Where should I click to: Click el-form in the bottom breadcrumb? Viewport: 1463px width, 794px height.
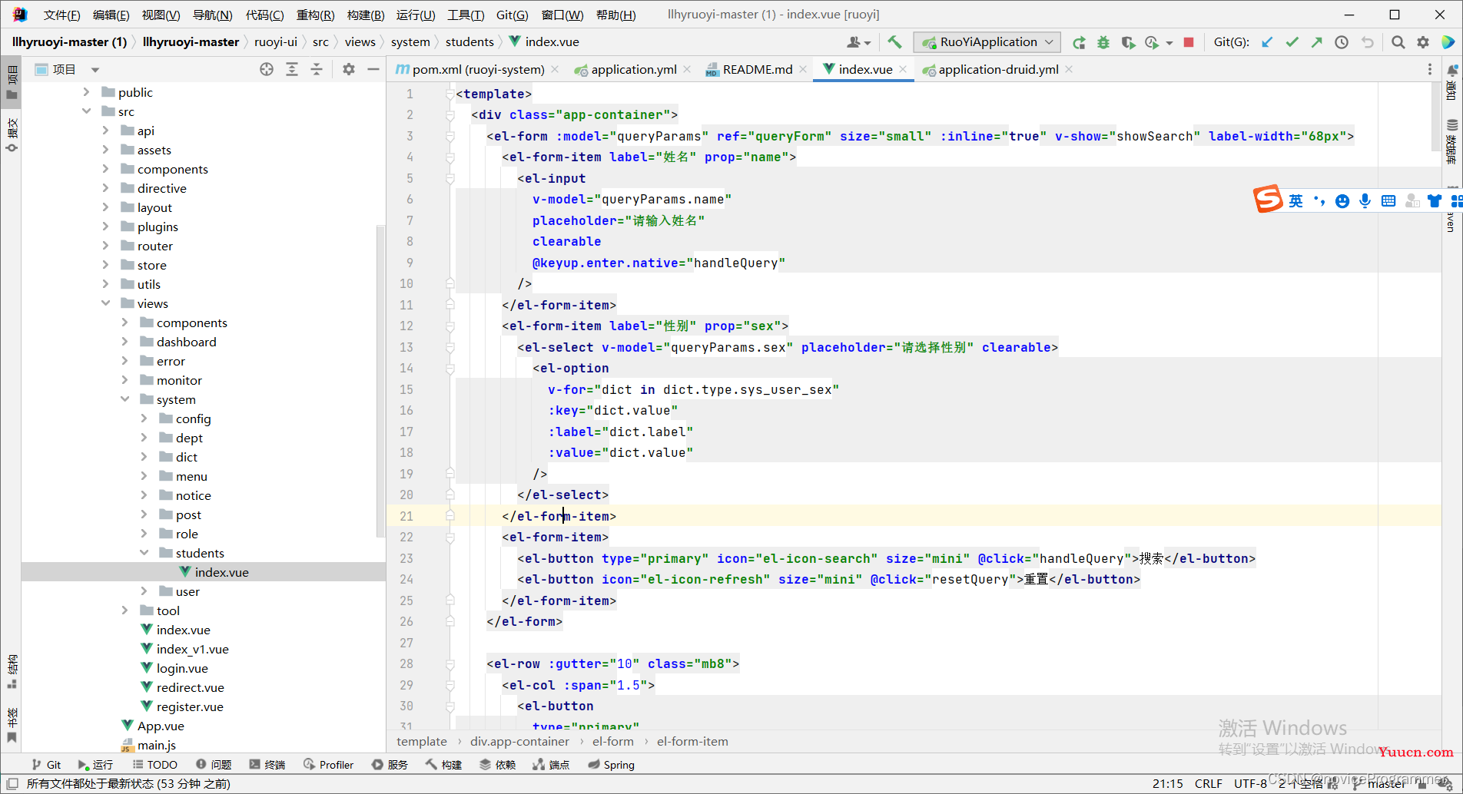point(612,742)
